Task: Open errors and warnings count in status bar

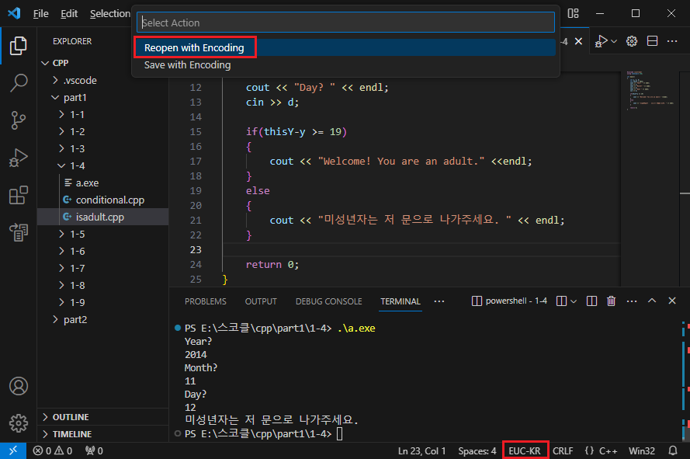Action: click(53, 450)
